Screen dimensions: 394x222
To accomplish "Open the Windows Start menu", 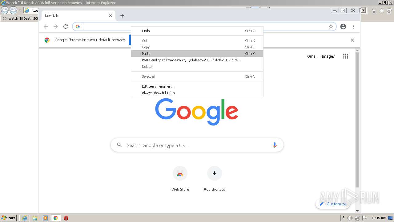I will 8,218.
